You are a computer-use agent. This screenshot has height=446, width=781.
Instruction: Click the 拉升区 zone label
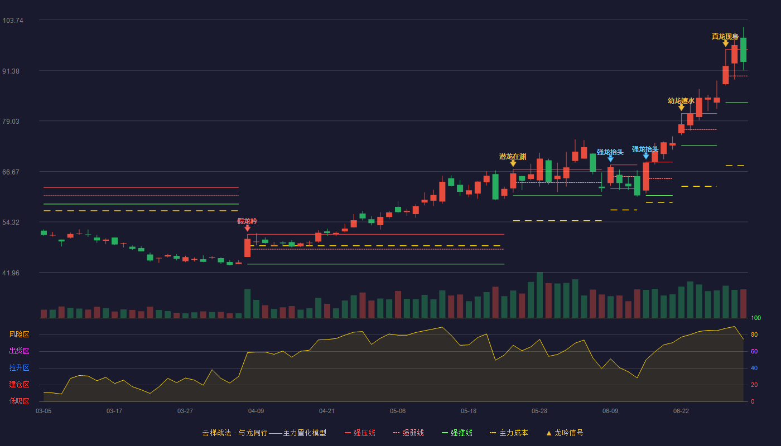20,368
